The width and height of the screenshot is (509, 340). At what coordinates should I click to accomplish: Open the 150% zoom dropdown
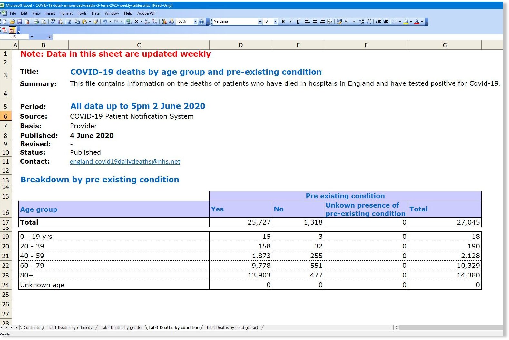195,22
